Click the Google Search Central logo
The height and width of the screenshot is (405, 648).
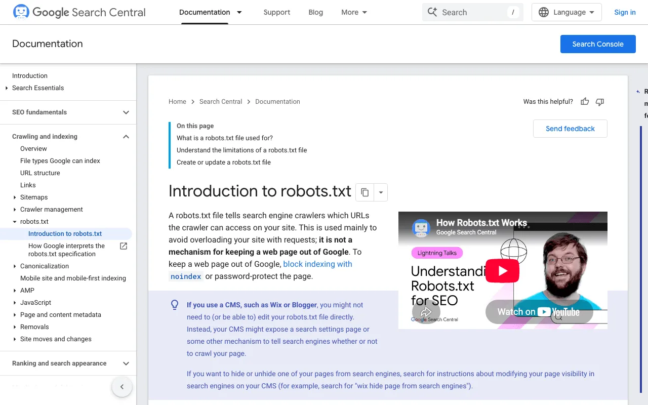[x=79, y=12]
